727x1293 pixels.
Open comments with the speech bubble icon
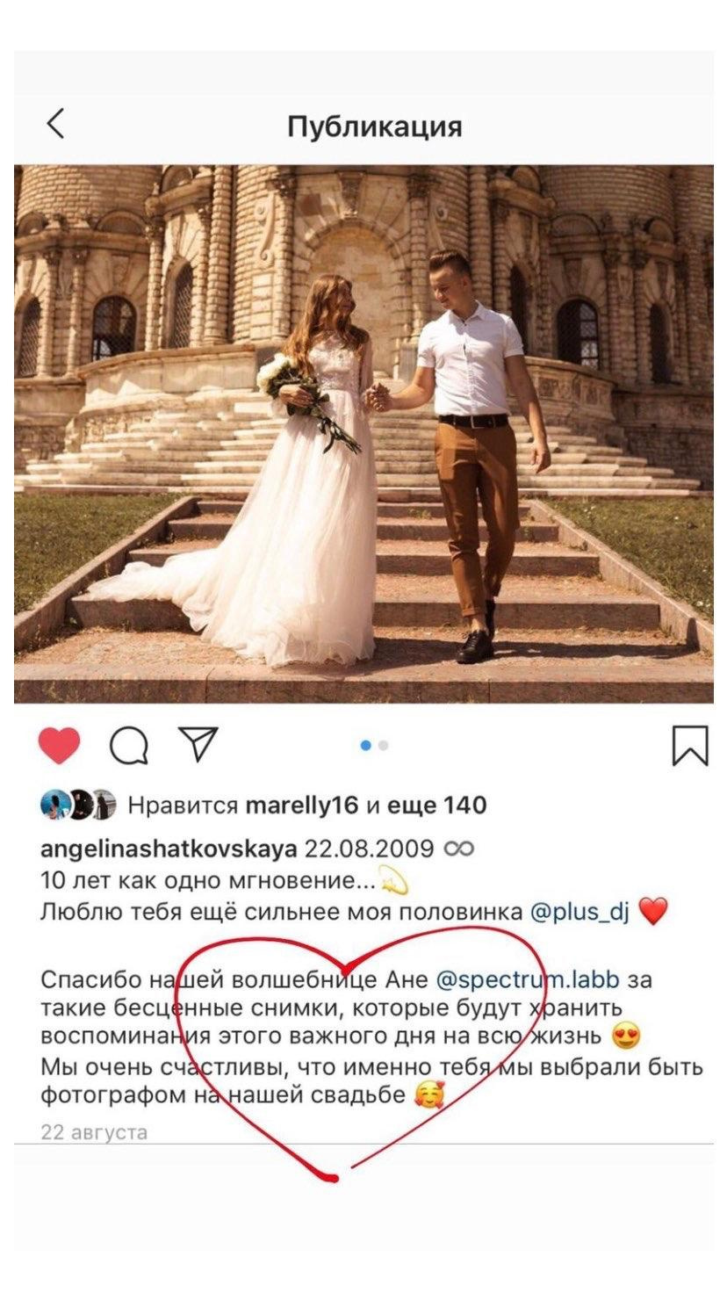[127, 745]
